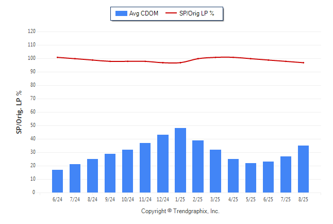Click the Avg CDOM blue legend swatch
Screen dimensions: 333x224
pyautogui.click(x=121, y=13)
